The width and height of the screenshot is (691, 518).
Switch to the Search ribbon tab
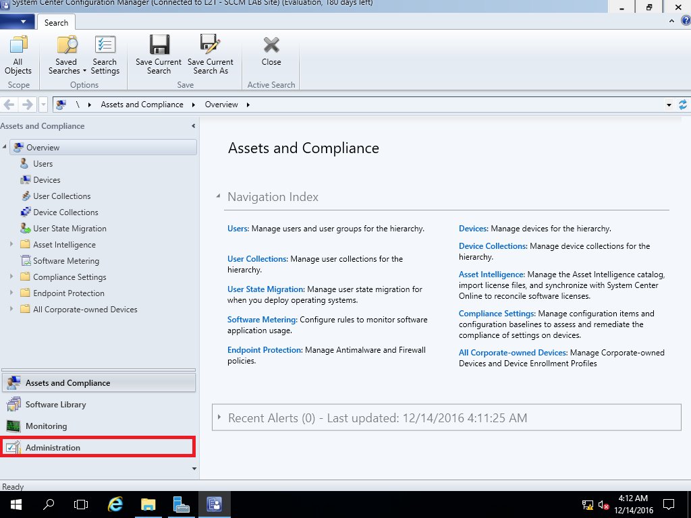pos(56,22)
